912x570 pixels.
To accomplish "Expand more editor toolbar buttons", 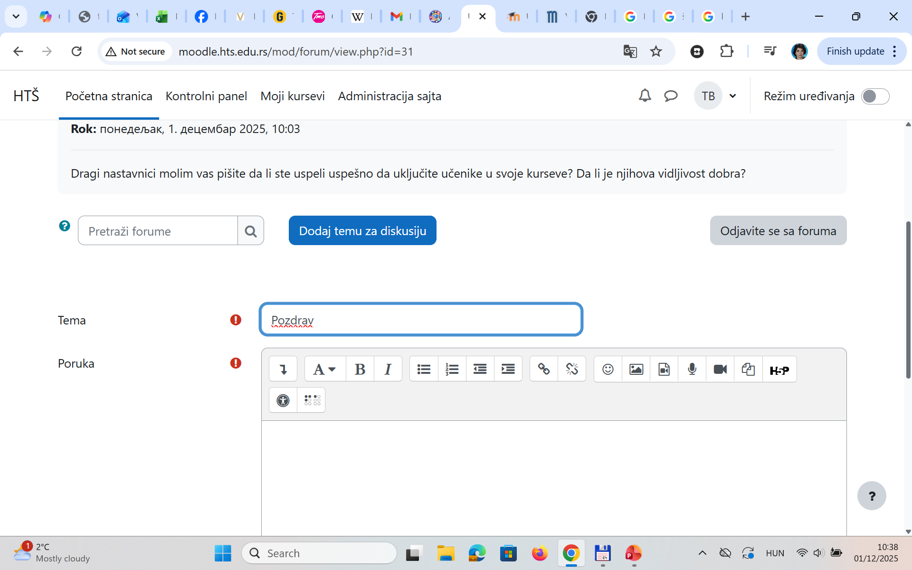I will pos(283,369).
